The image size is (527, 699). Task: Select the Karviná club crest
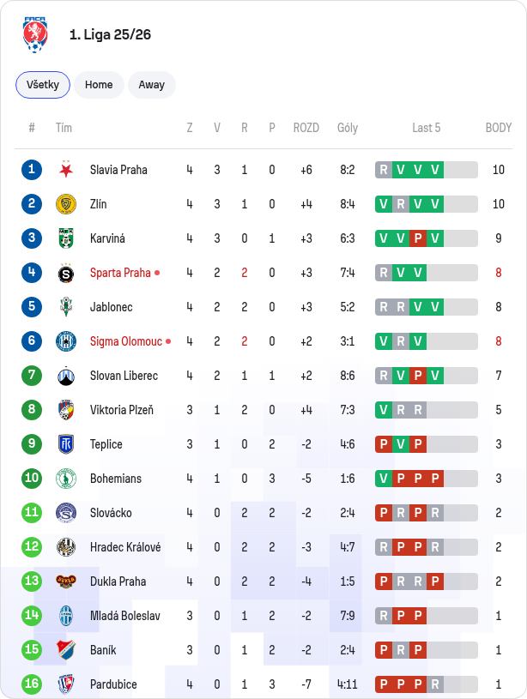[66, 238]
